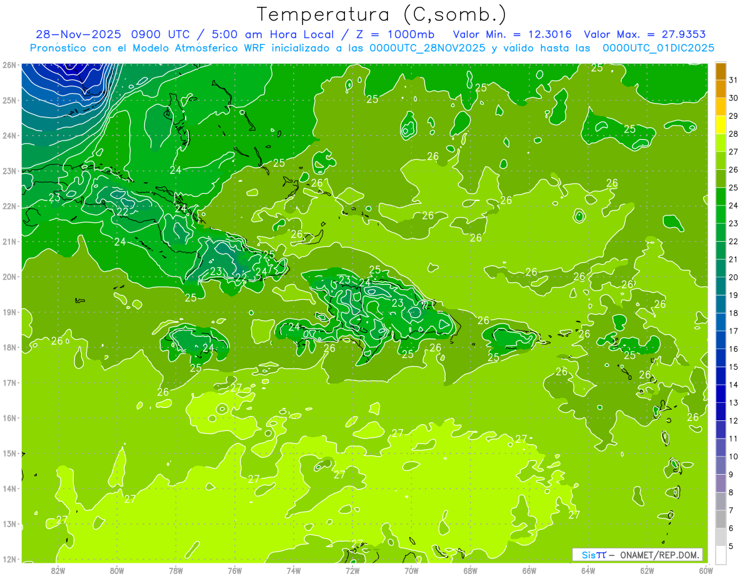Click the purple legend swatch between 8 and 9

(721, 483)
